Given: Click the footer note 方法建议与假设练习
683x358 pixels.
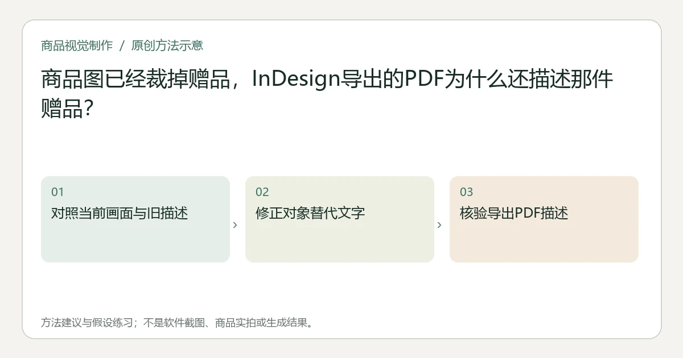Looking at the screenshot, I should [177, 323].
